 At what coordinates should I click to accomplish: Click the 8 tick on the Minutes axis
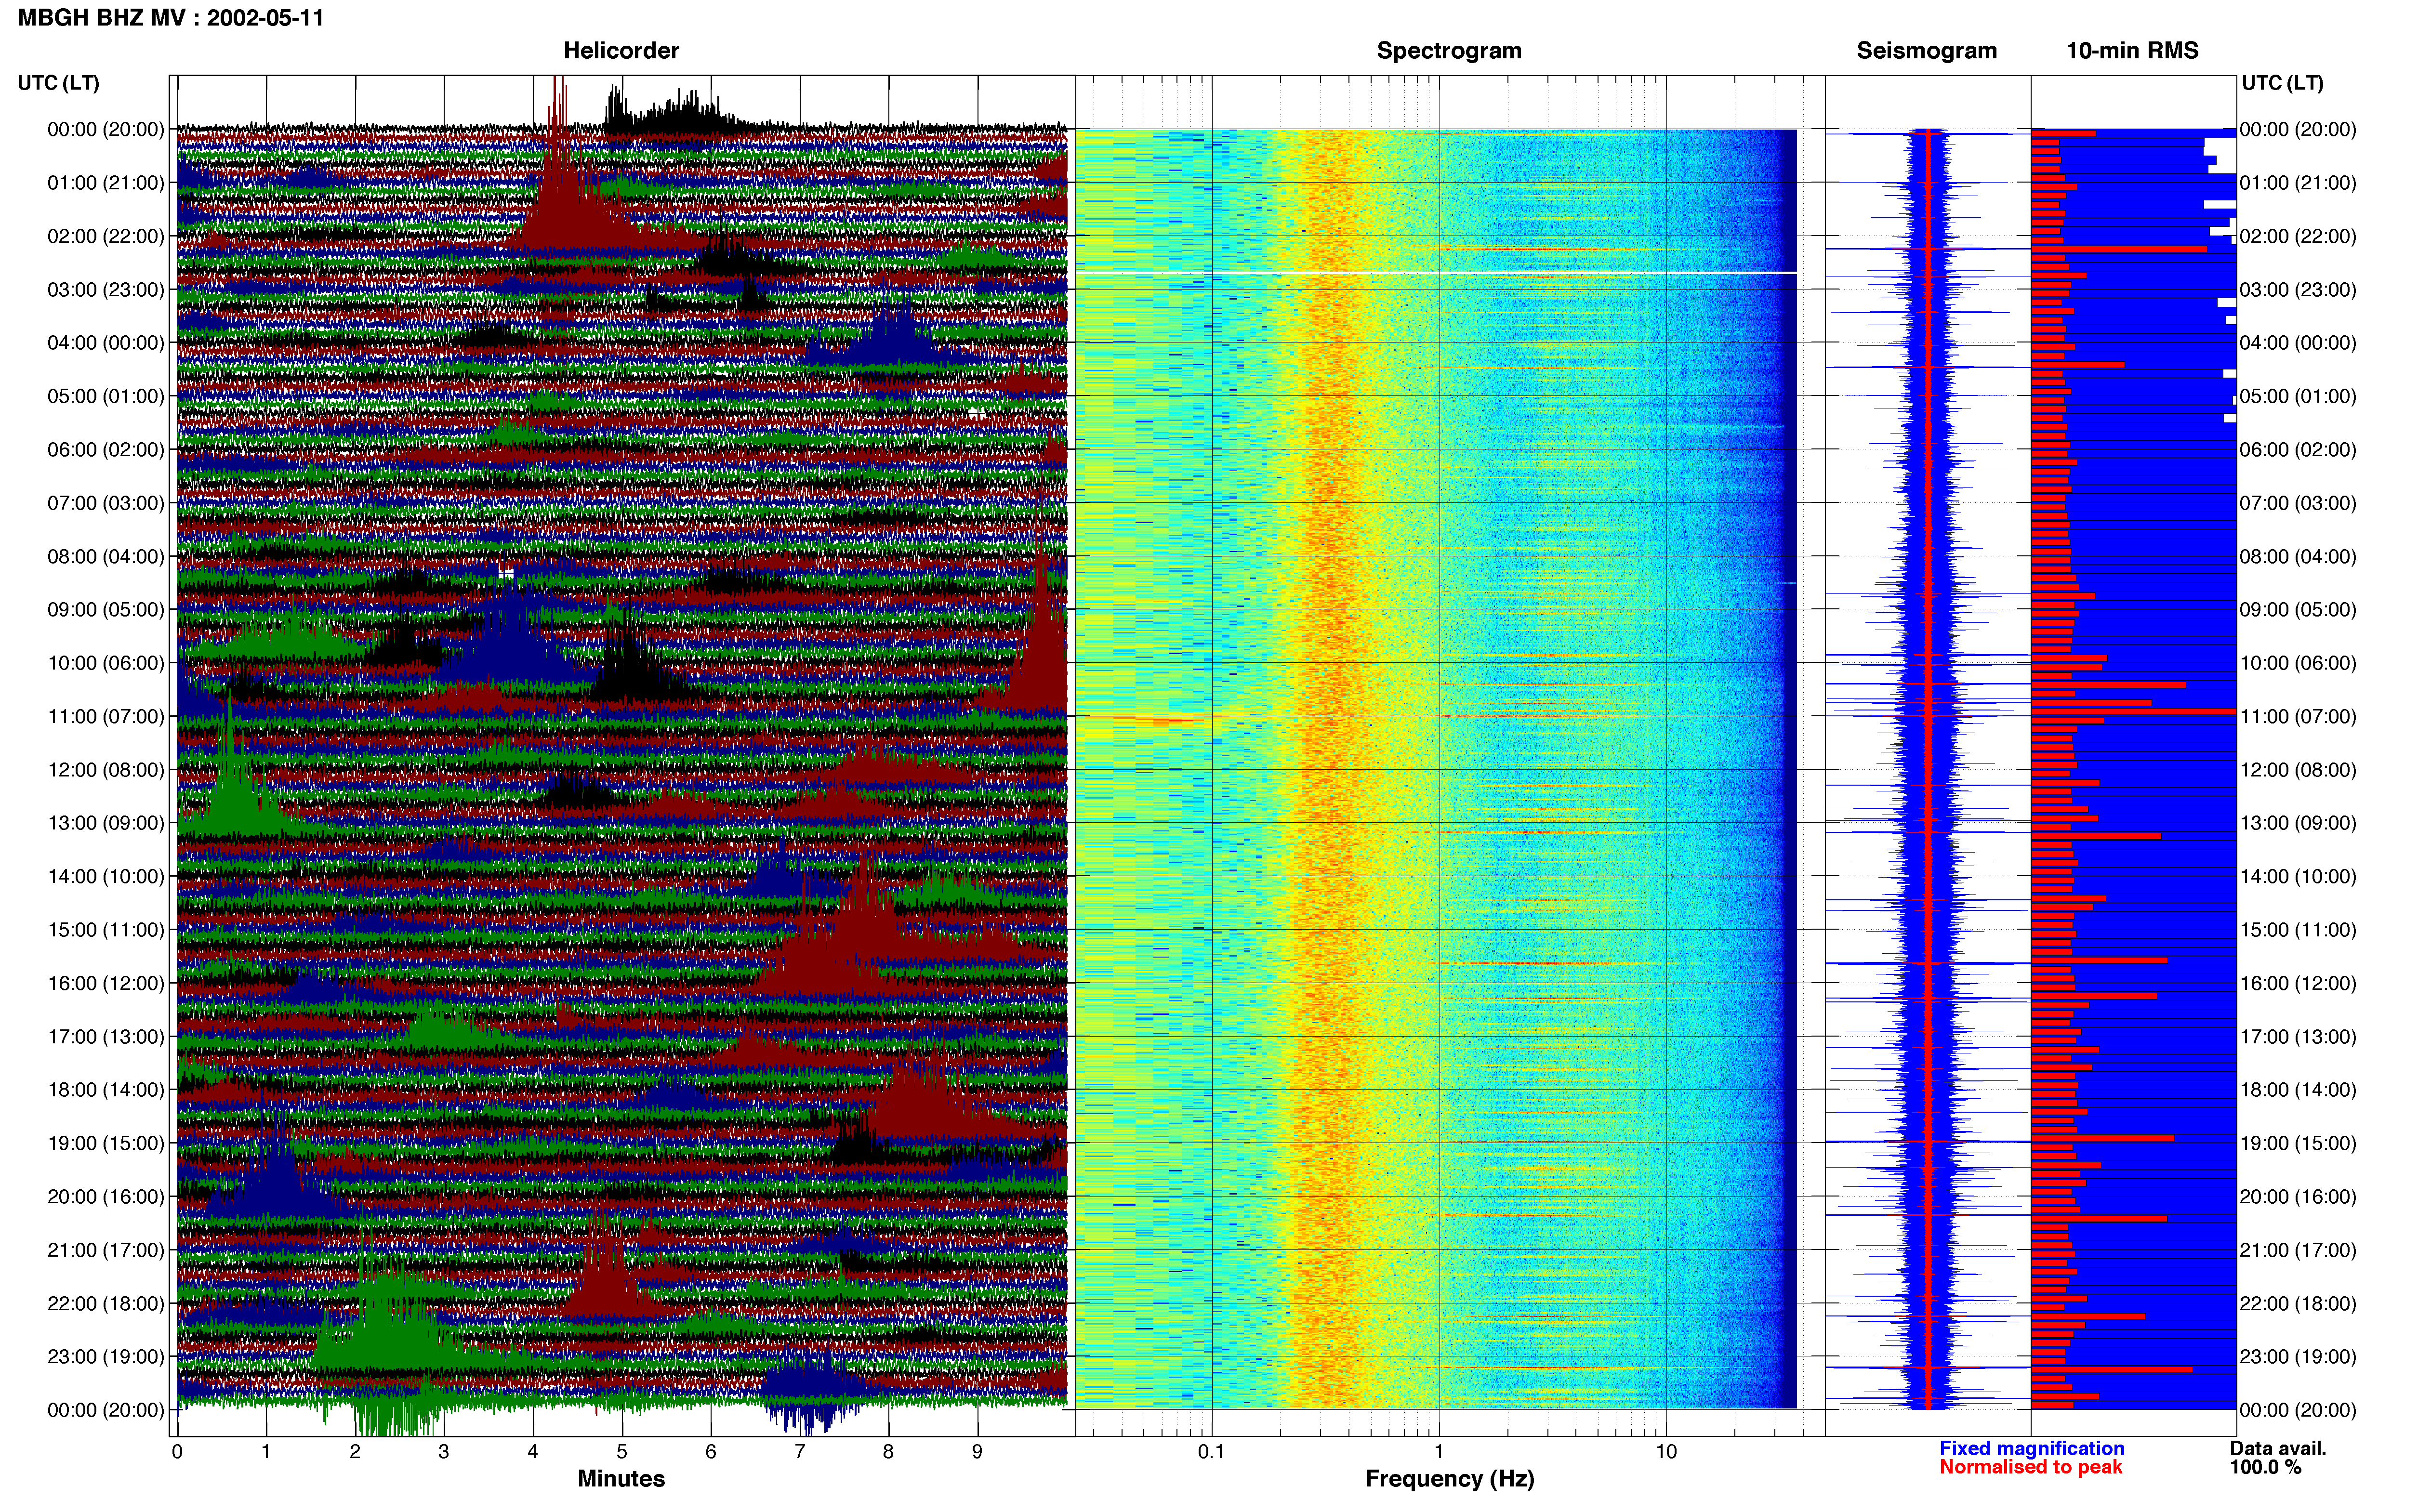pyautogui.click(x=888, y=1451)
